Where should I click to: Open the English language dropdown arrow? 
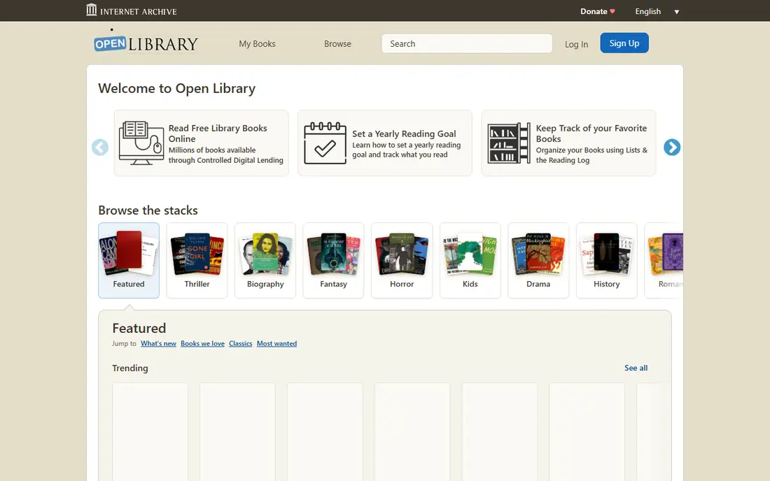[x=676, y=12]
